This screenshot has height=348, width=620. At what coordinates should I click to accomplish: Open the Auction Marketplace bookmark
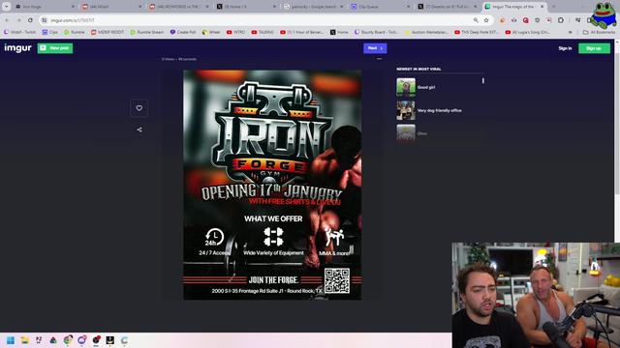tap(426, 32)
